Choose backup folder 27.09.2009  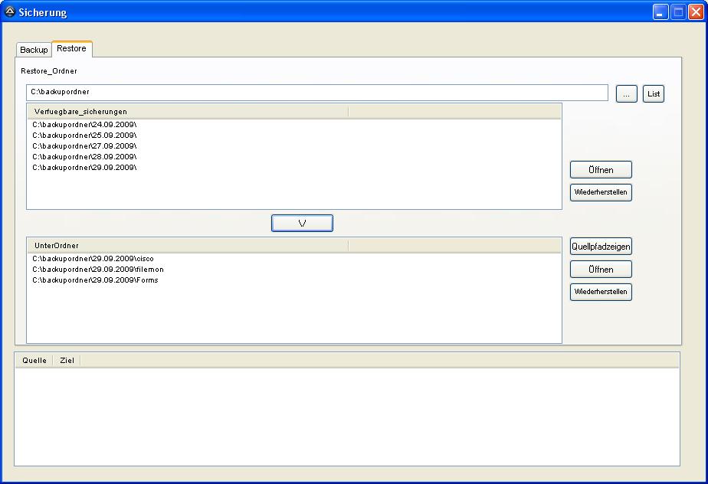click(x=84, y=146)
